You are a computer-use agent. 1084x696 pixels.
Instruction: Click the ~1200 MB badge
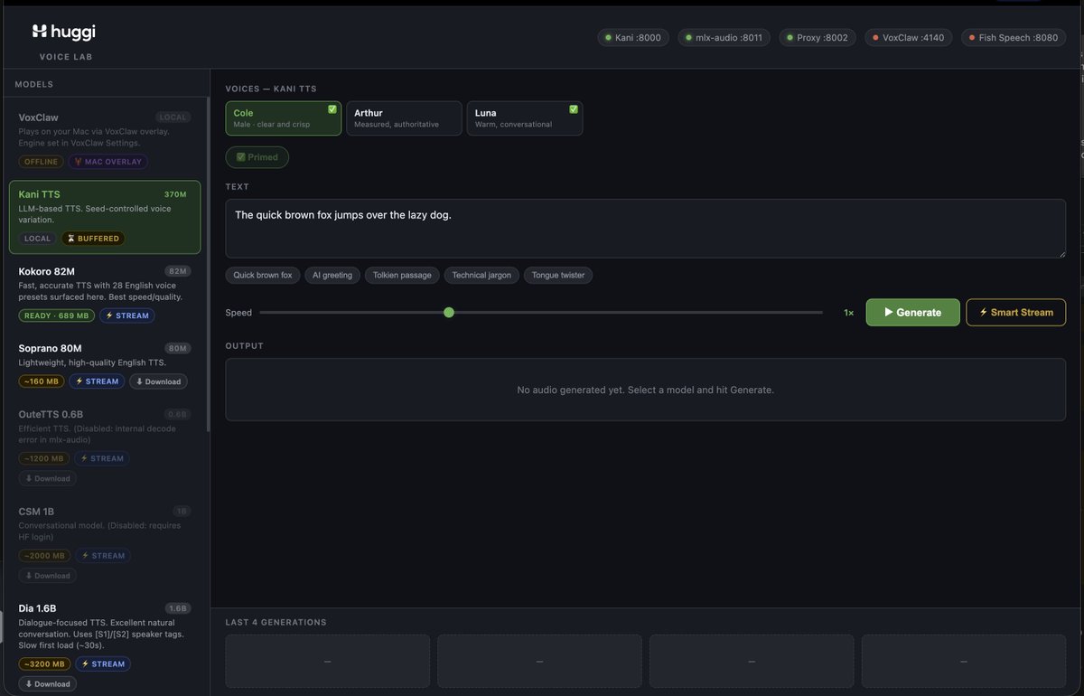43,458
